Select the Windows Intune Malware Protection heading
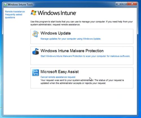 click(72, 51)
